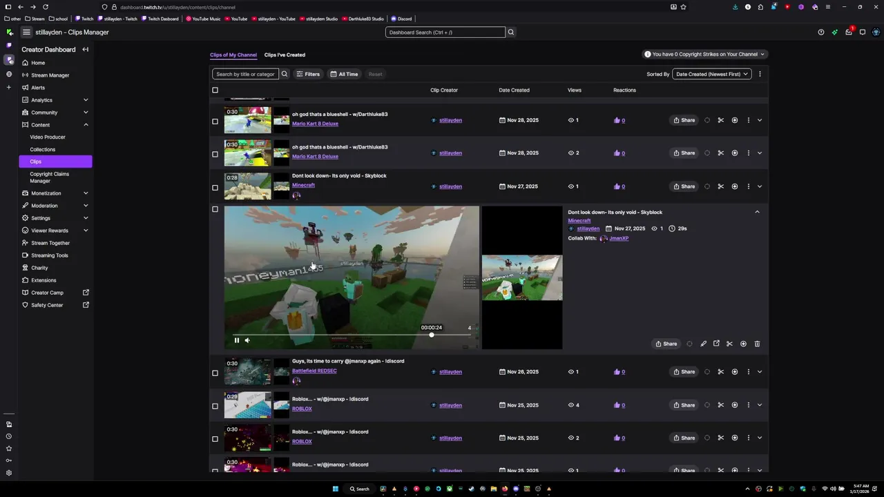Open the whispers chat icon in header
This screenshot has height=497, width=884.
pyautogui.click(x=863, y=32)
